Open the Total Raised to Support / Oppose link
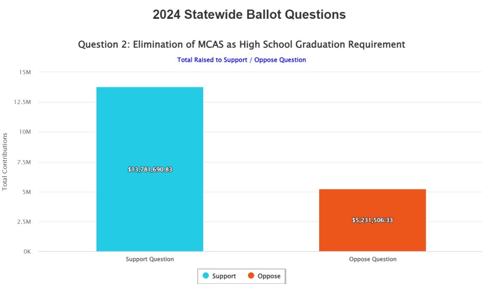This screenshot has height=284, width=482. click(241, 60)
